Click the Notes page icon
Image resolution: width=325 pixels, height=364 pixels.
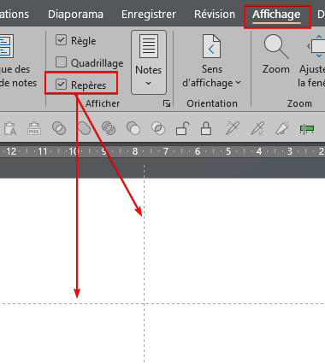149,46
